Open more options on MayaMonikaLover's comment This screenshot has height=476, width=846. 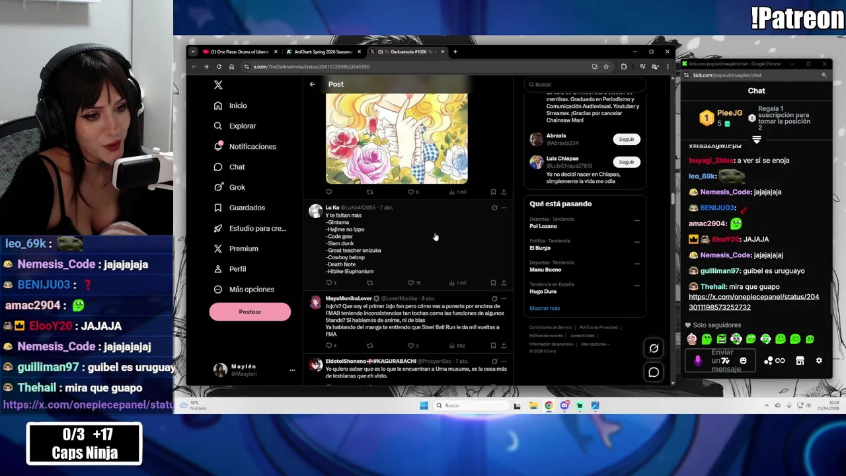(x=504, y=298)
